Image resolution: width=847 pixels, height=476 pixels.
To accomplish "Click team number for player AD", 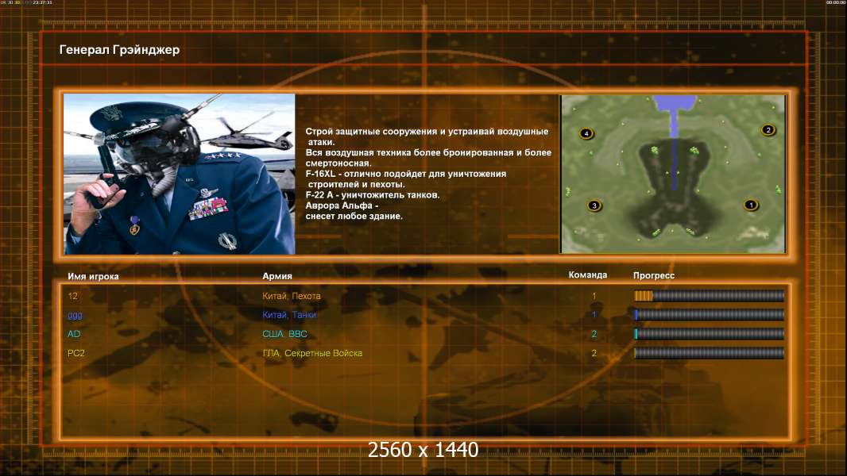I will 594,334.
